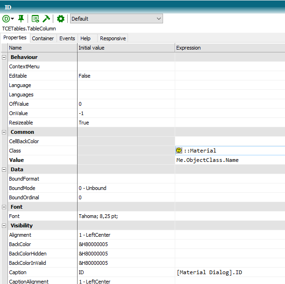Select the BoundOrdinal property name
This screenshot has width=285, height=284.
pos(24,197)
